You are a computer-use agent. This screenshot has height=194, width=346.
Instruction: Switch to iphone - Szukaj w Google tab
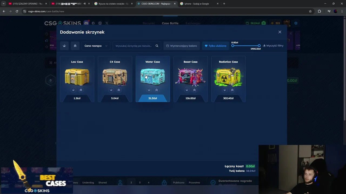point(199,4)
